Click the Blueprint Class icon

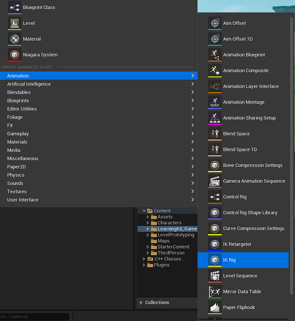[15, 8]
